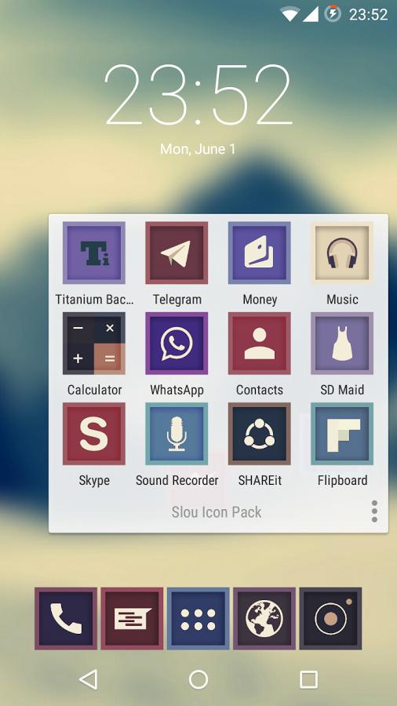Tap the folder's three-dot overflow menu
This screenshot has width=397, height=706.
374,511
